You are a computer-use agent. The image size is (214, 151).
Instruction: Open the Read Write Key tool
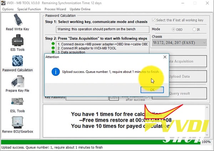[17, 22]
